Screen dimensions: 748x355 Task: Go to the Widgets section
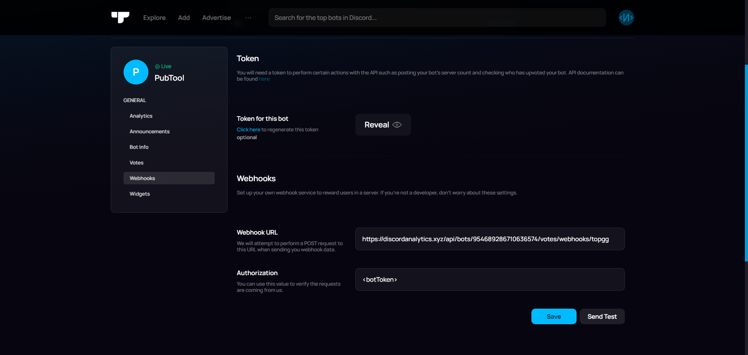click(x=140, y=194)
